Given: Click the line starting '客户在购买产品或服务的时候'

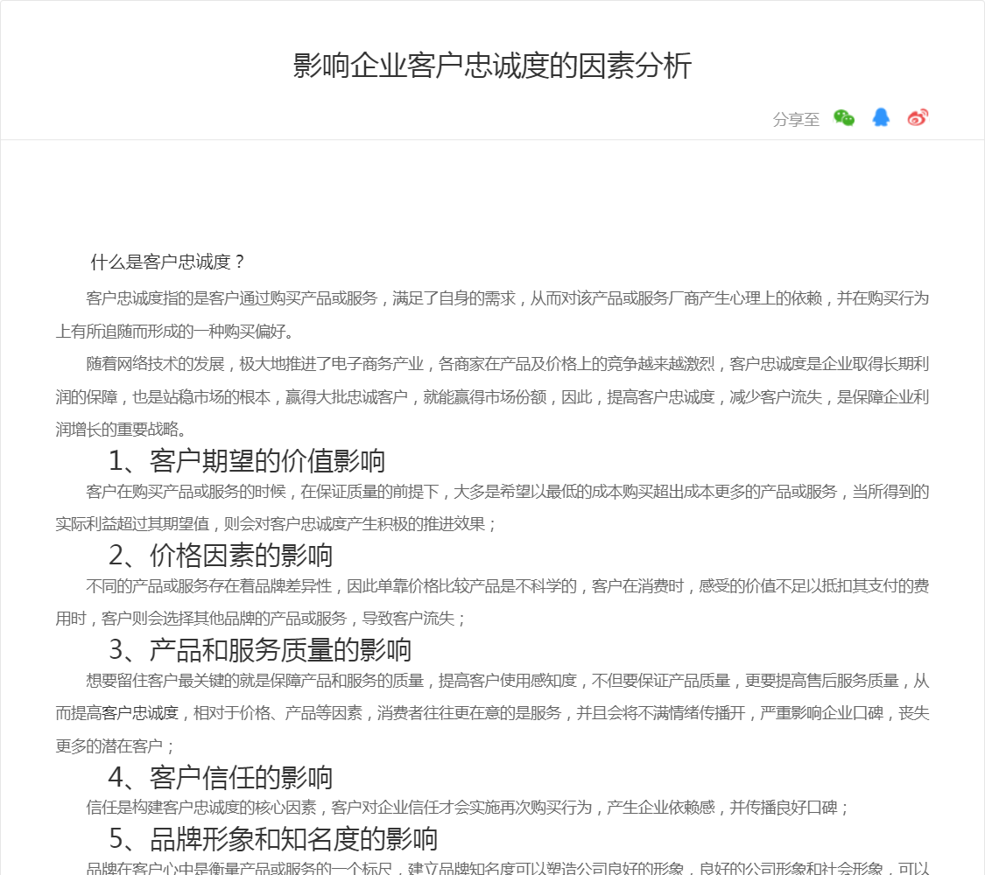Looking at the screenshot, I should pyautogui.click(x=508, y=492).
